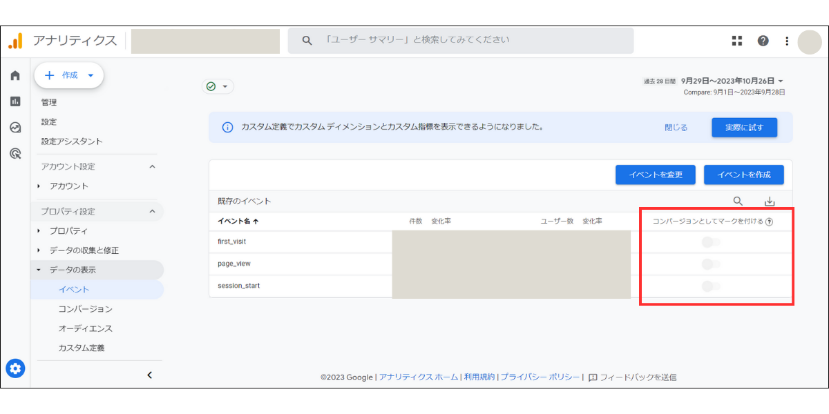Click the session_start event name
Viewport: 829px width, 414px height.
point(238,286)
